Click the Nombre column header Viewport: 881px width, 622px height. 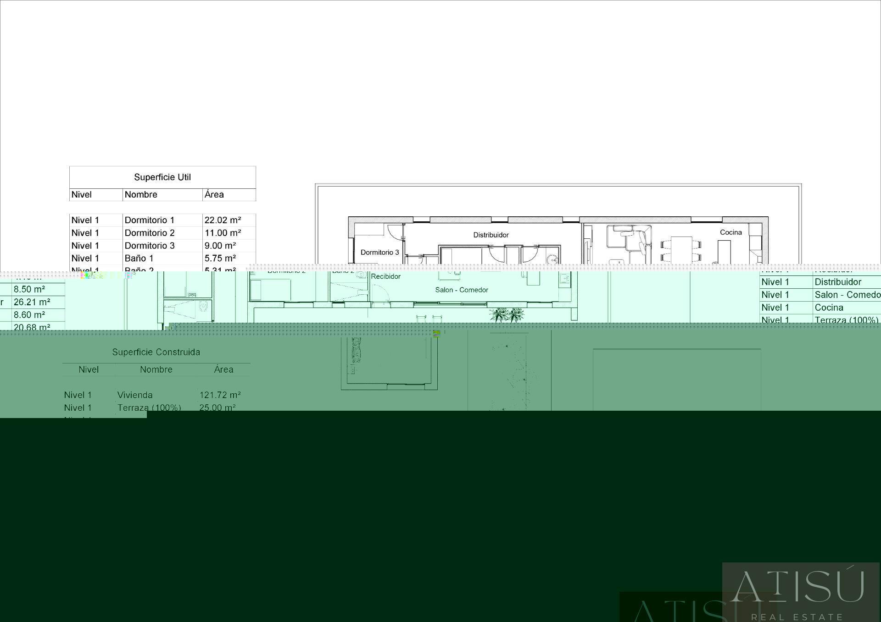tap(141, 194)
